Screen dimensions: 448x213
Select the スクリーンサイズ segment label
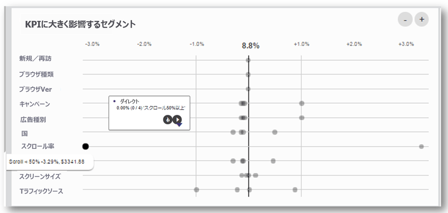pyautogui.click(x=40, y=176)
